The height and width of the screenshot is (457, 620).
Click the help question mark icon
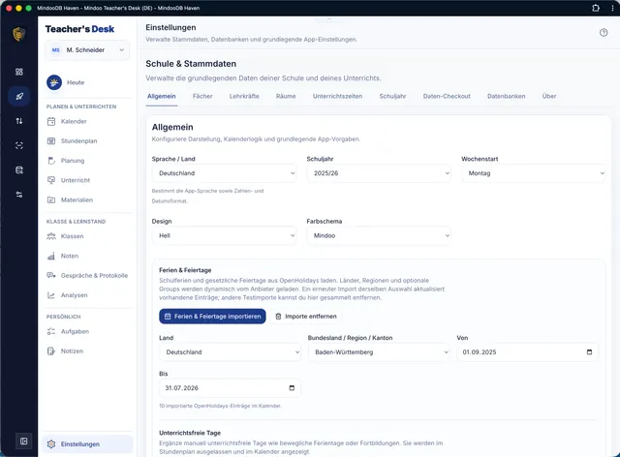(604, 32)
